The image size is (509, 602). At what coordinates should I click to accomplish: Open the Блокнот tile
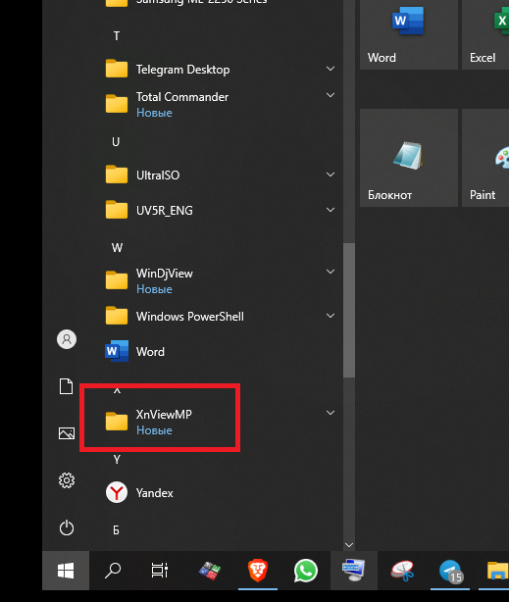click(409, 158)
